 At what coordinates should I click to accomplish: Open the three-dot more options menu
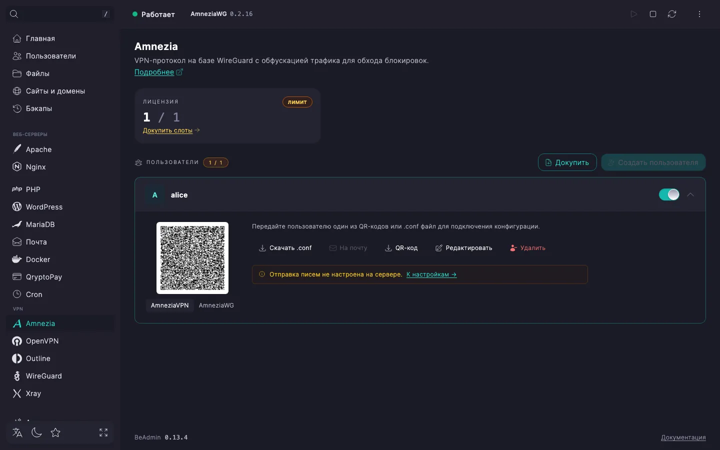click(699, 14)
